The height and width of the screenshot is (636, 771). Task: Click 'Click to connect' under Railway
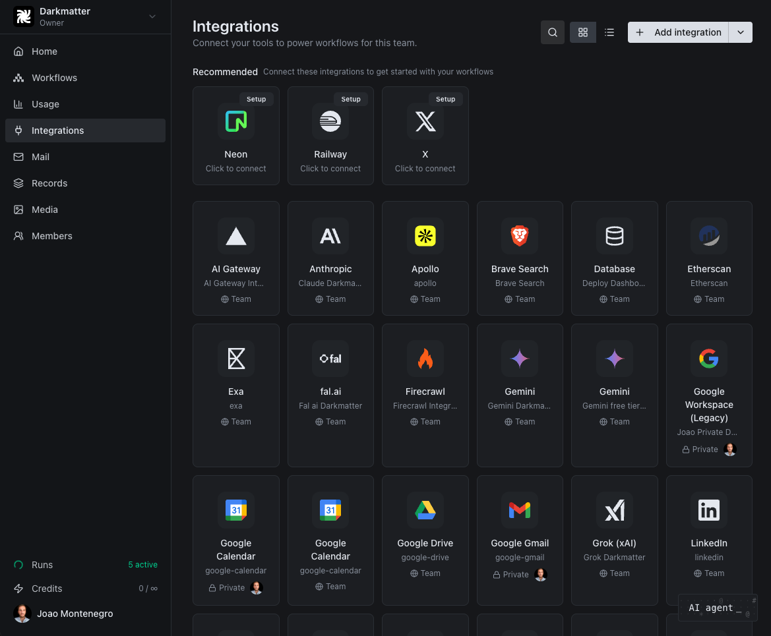coord(330,169)
